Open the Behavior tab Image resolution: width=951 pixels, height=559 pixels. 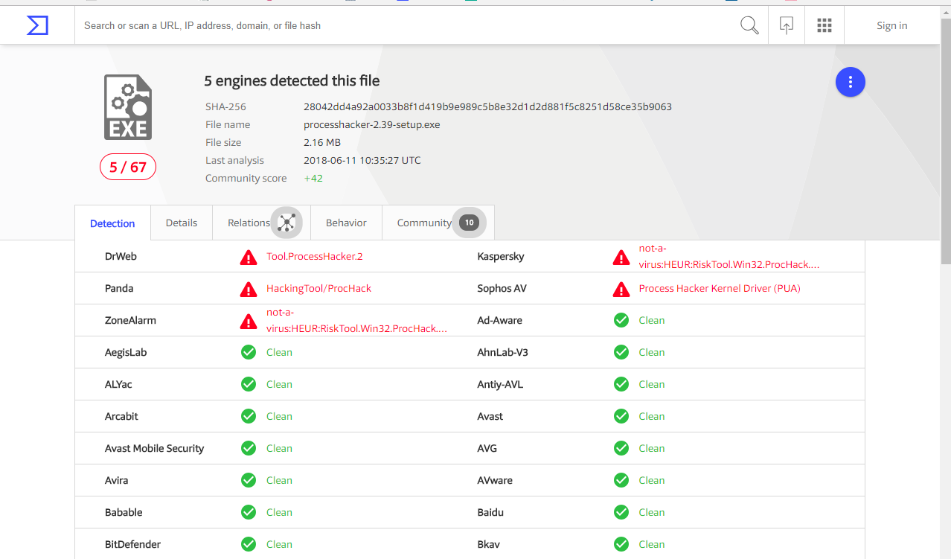pos(346,223)
